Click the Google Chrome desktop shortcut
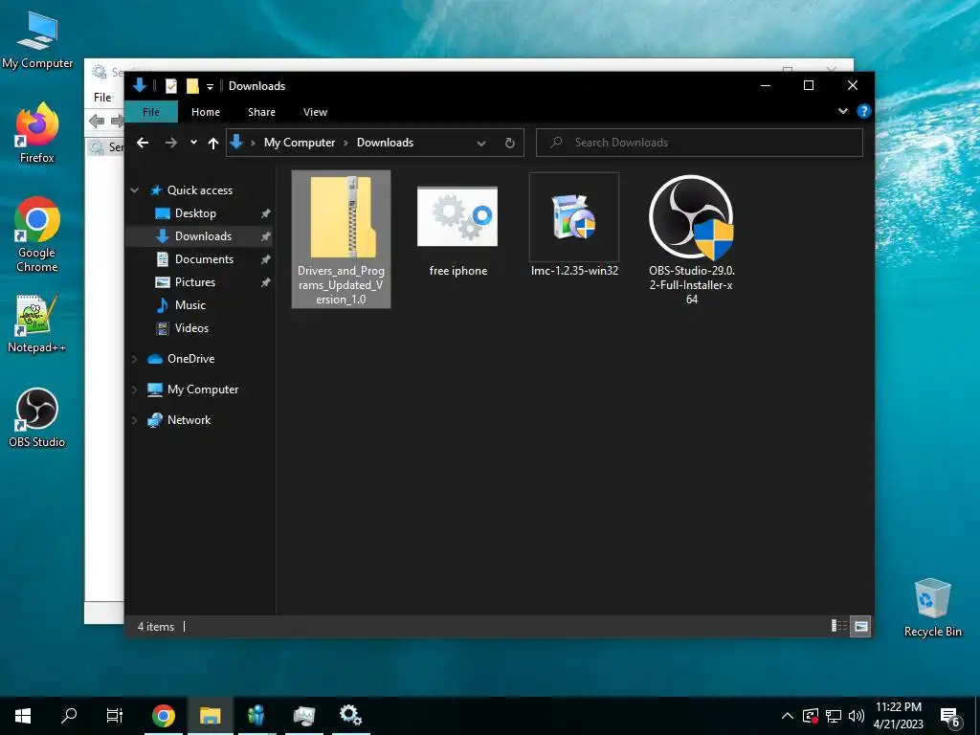The image size is (980, 735). click(37, 234)
